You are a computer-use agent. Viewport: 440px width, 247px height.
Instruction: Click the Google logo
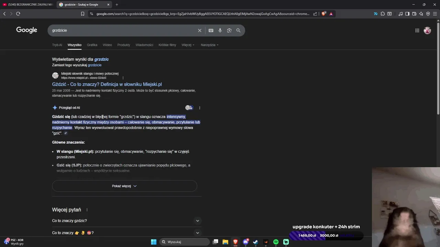click(27, 30)
